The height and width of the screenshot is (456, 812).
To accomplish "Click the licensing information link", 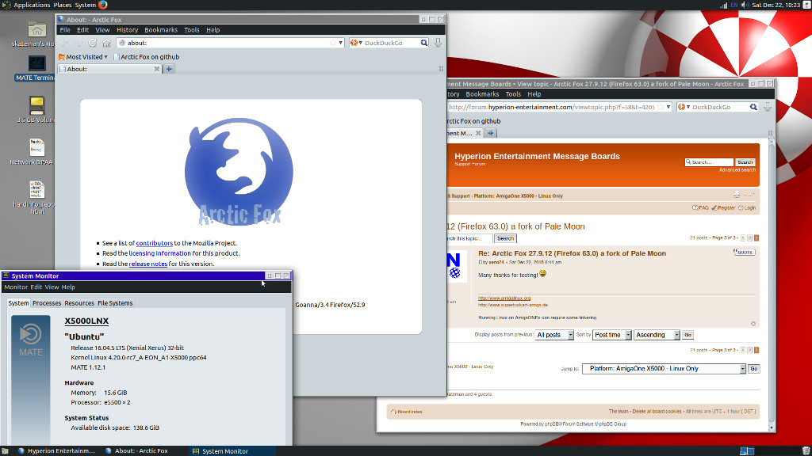I will pyautogui.click(x=160, y=253).
